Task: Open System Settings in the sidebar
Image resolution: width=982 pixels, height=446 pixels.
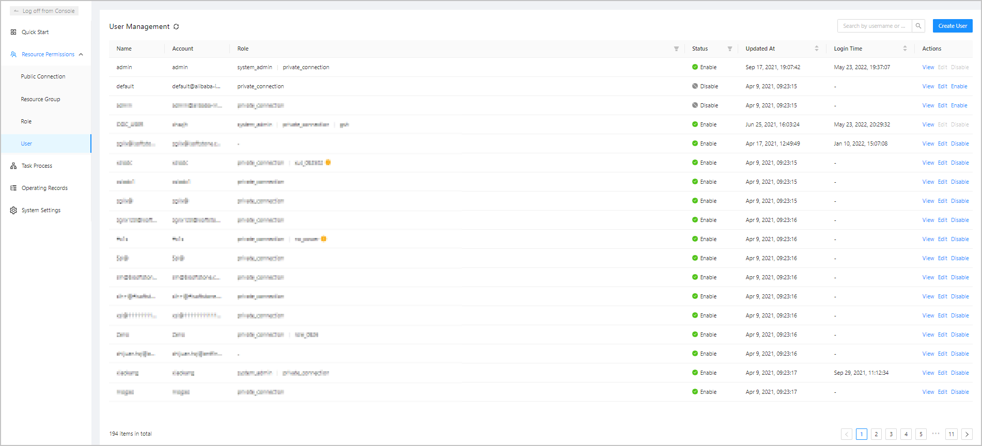Action: point(41,210)
